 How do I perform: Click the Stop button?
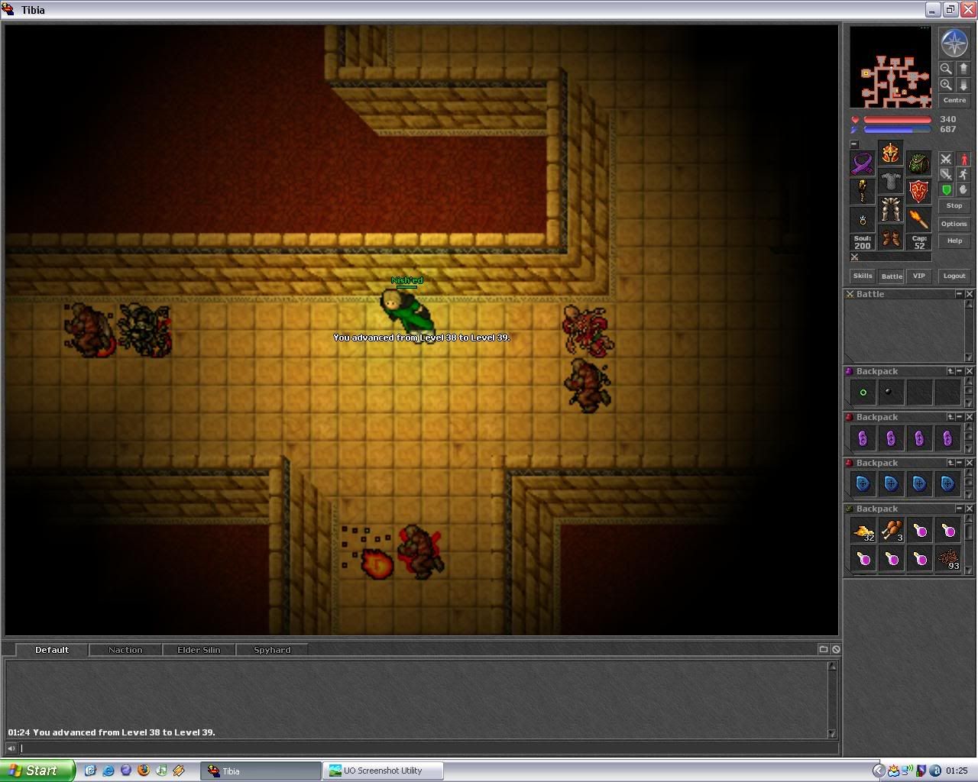click(954, 205)
